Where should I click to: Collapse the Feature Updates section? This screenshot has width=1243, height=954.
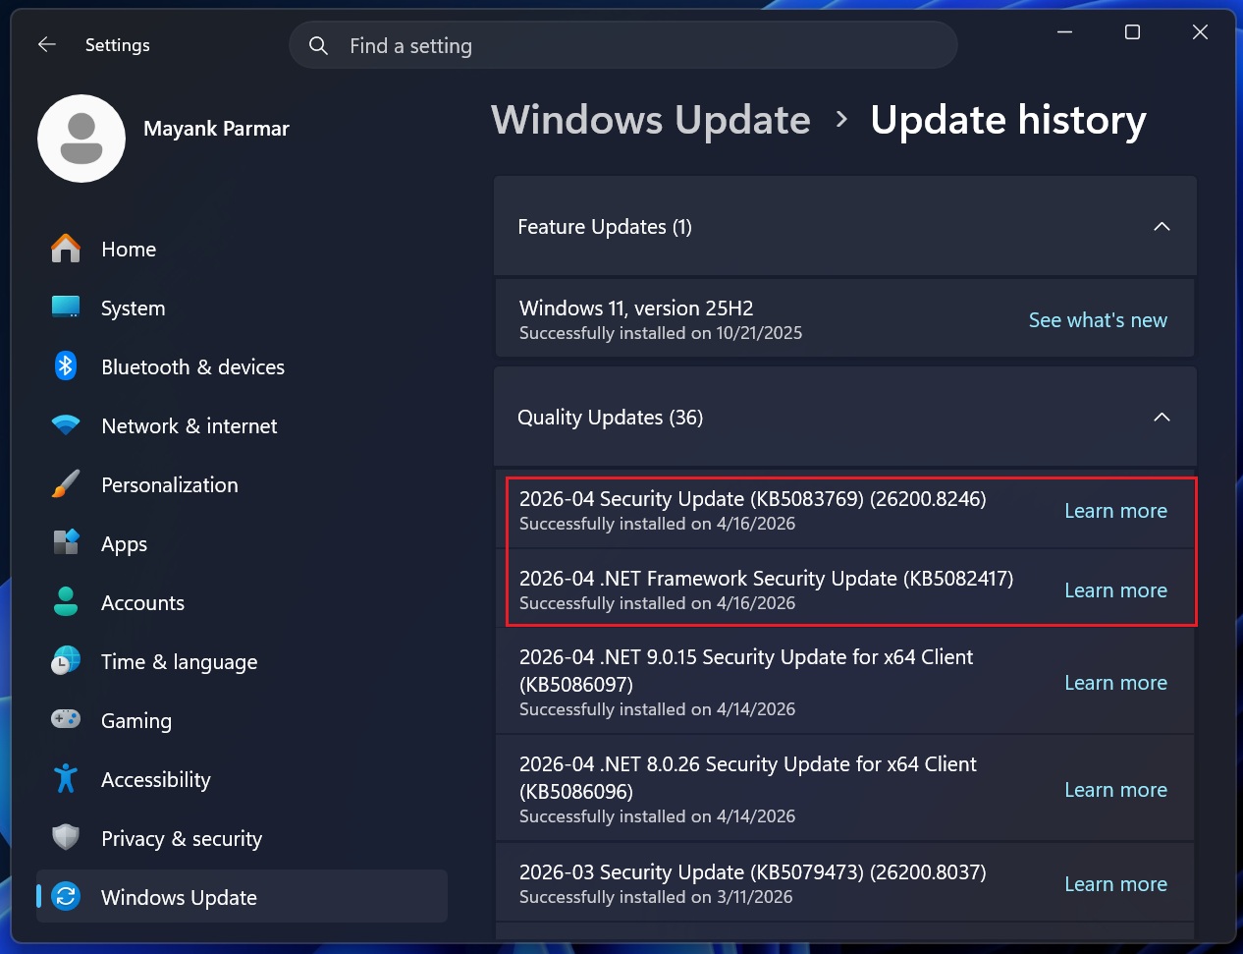(x=1162, y=226)
